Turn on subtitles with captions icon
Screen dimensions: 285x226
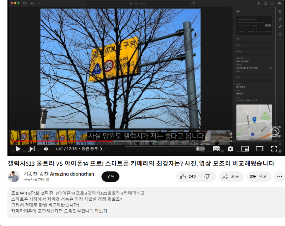click(216, 149)
